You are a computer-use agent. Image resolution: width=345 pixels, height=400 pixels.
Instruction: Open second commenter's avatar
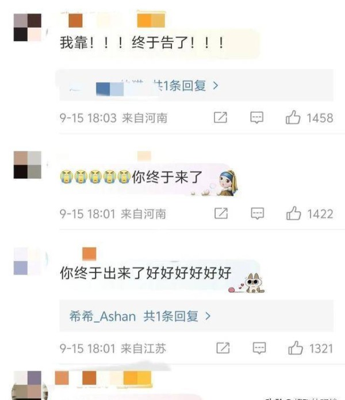(28, 165)
